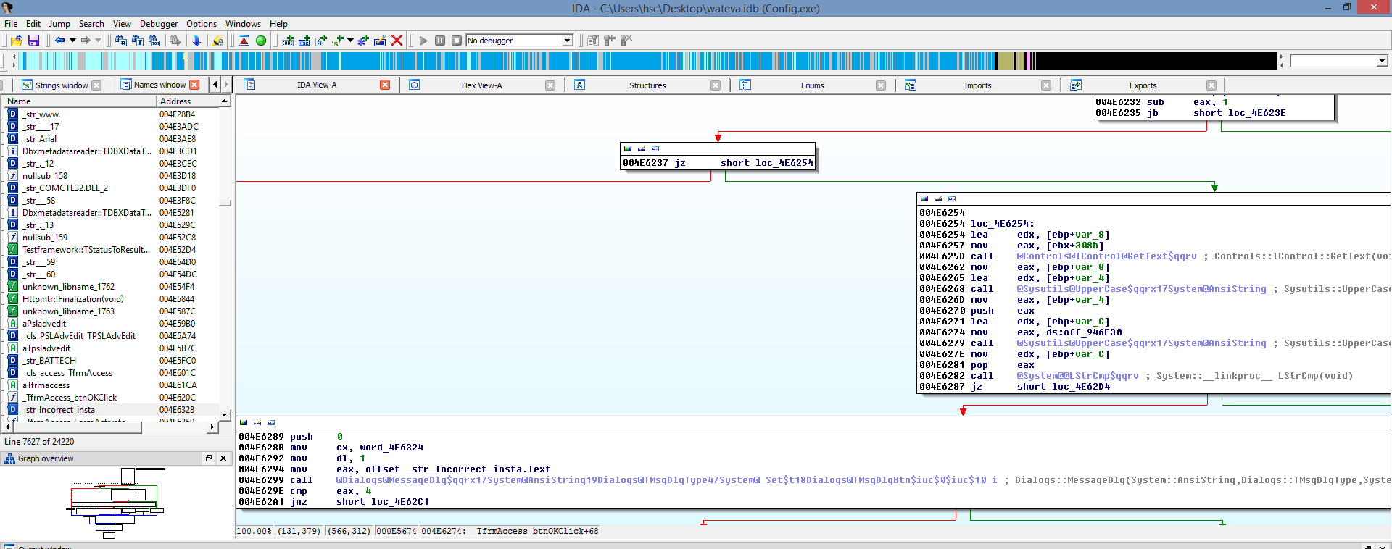This screenshot has height=549, width=1392.
Task: Click the Names list down scroll arrow
Action: (x=225, y=415)
